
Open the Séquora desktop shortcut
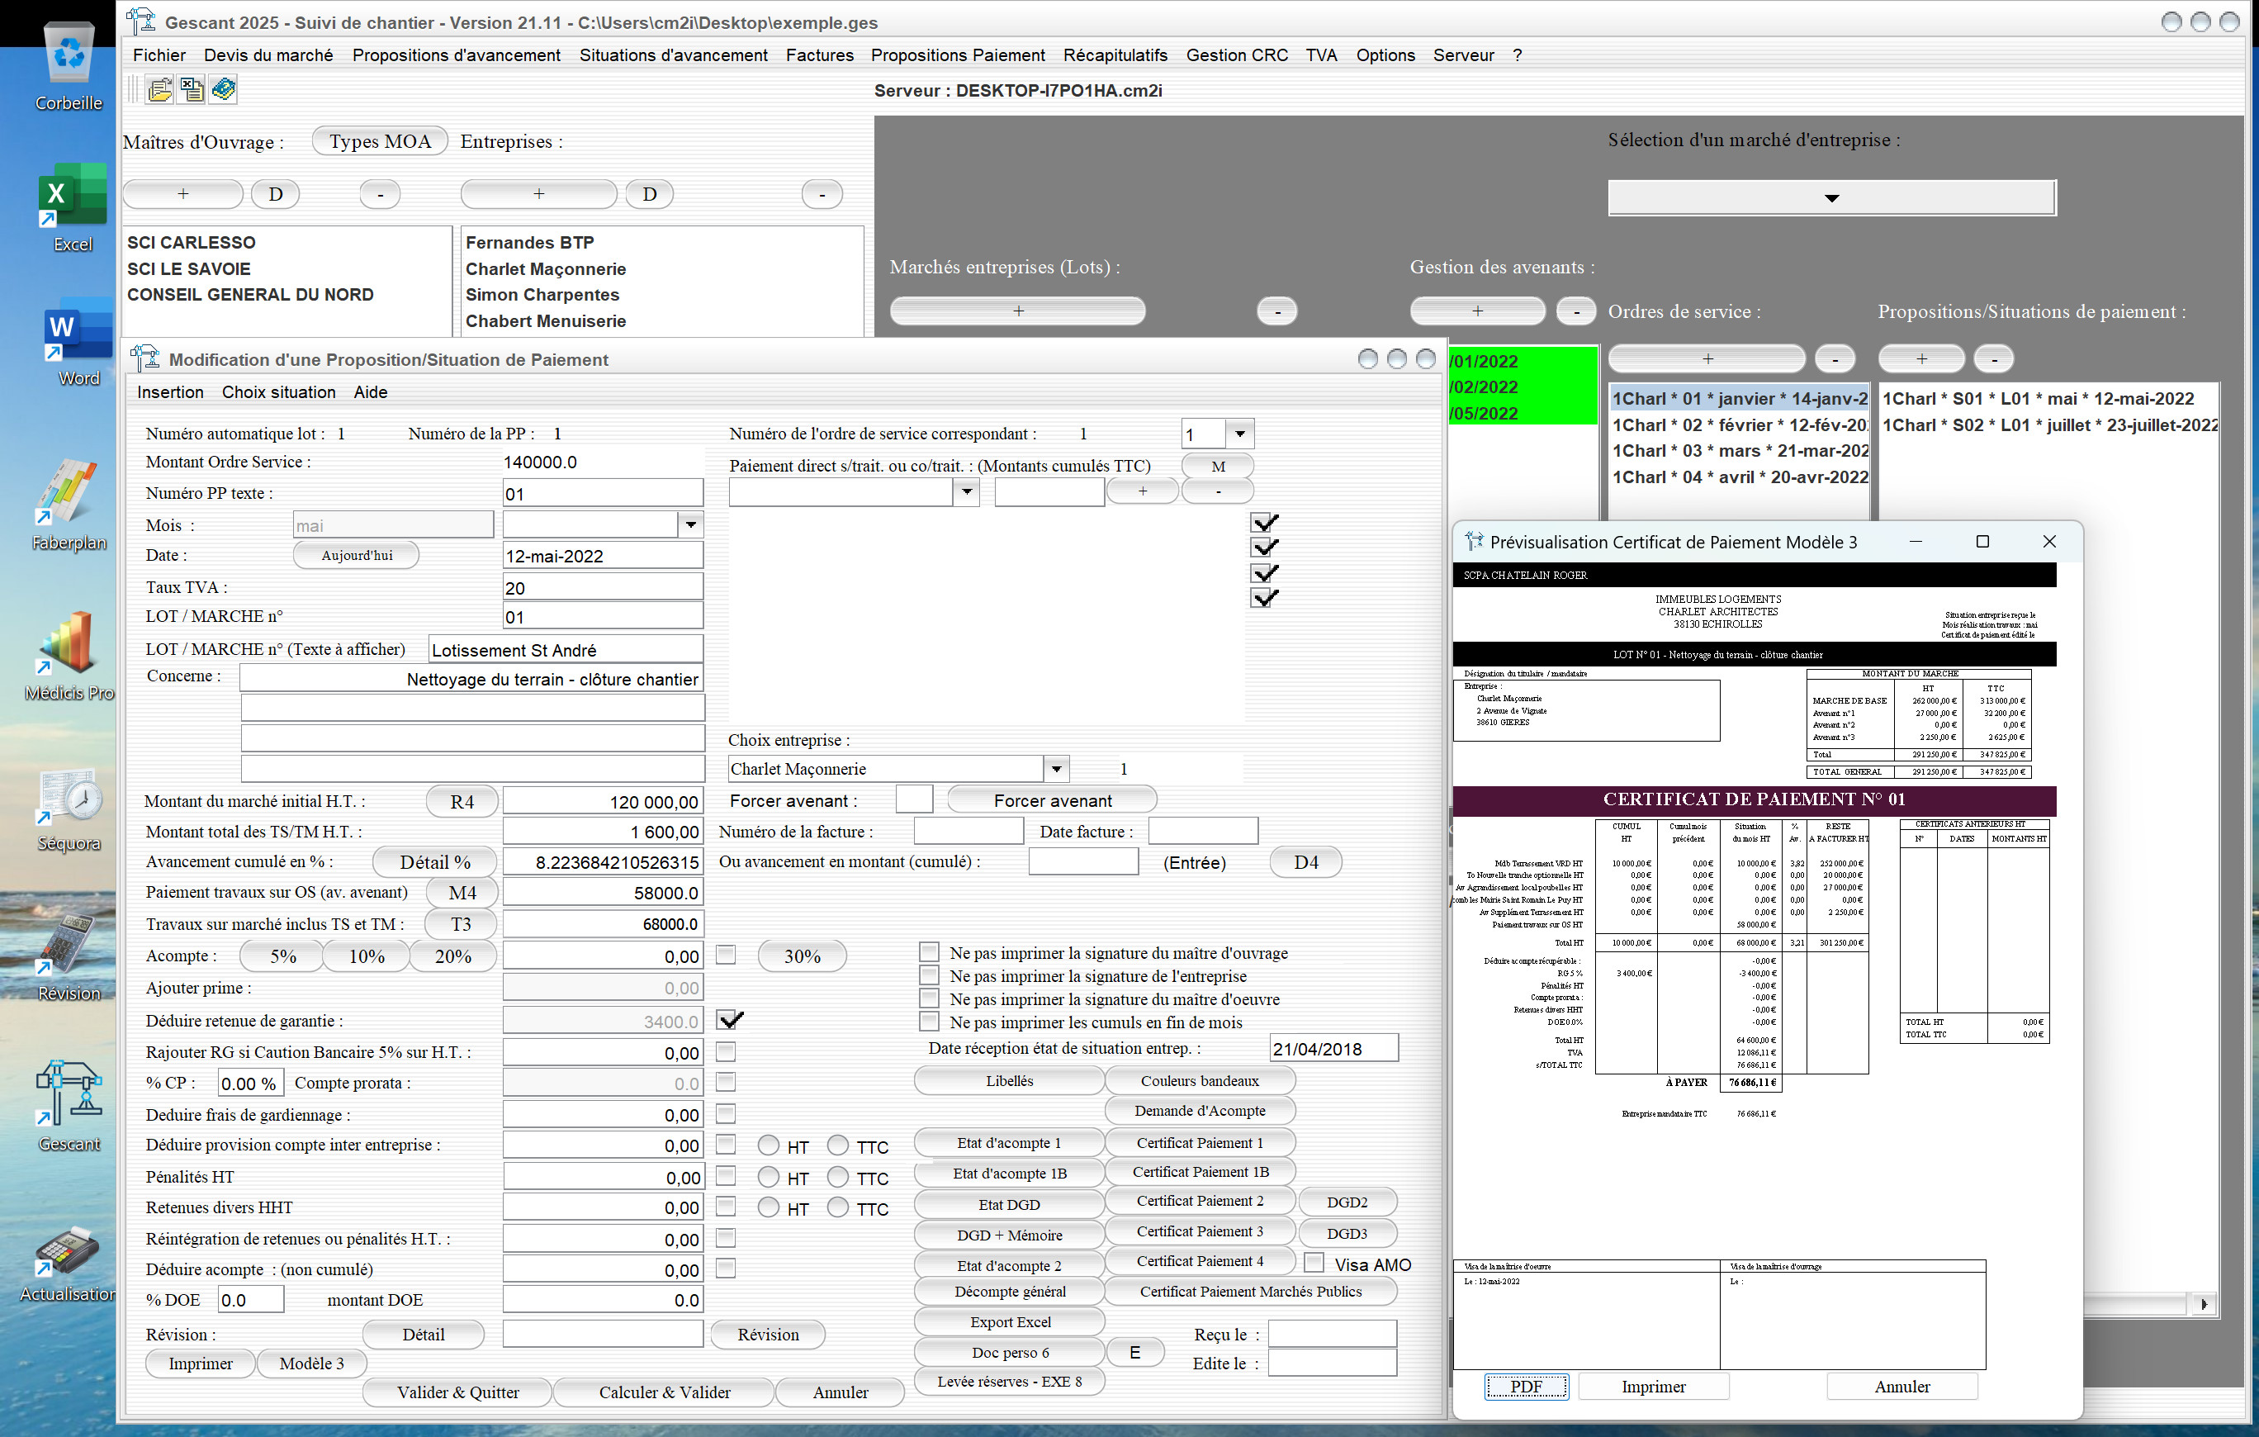click(69, 809)
